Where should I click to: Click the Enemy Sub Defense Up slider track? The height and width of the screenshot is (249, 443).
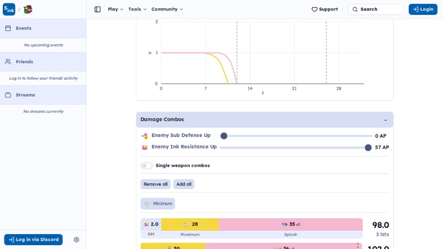pyautogui.click(x=296, y=136)
